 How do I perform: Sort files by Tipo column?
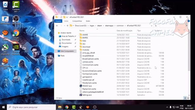point(139,31)
